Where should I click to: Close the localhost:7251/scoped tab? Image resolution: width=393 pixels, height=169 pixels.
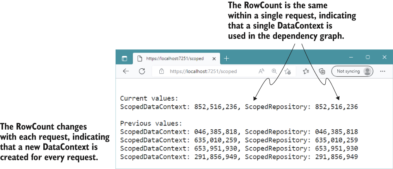[214, 59]
